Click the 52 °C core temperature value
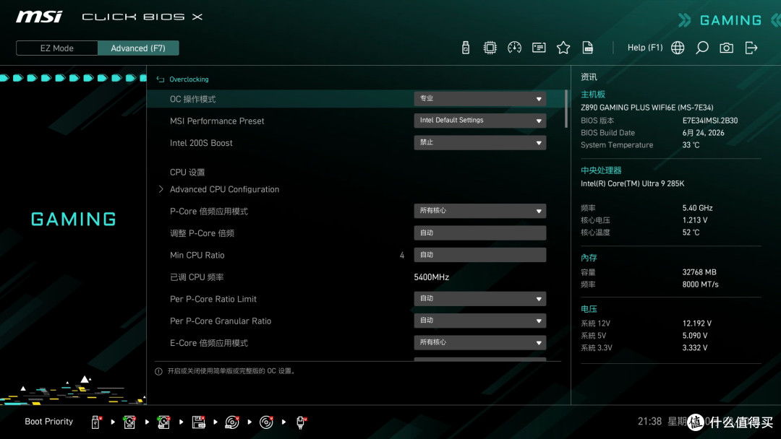This screenshot has height=439, width=781. (691, 232)
